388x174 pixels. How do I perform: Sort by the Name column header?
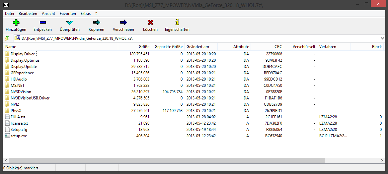tap(61, 46)
